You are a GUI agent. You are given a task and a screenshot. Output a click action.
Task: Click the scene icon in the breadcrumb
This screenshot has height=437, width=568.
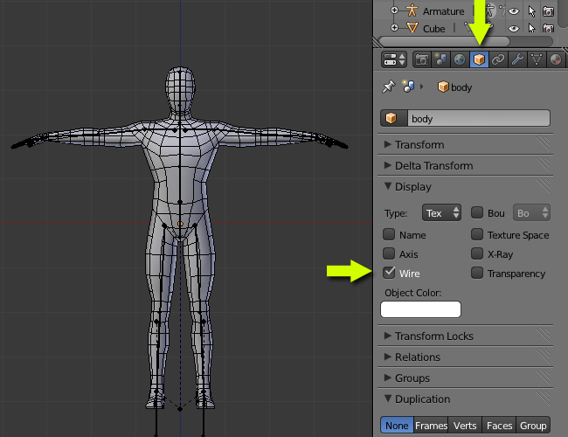[408, 87]
